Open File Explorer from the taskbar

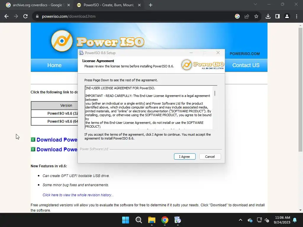coord(152,220)
